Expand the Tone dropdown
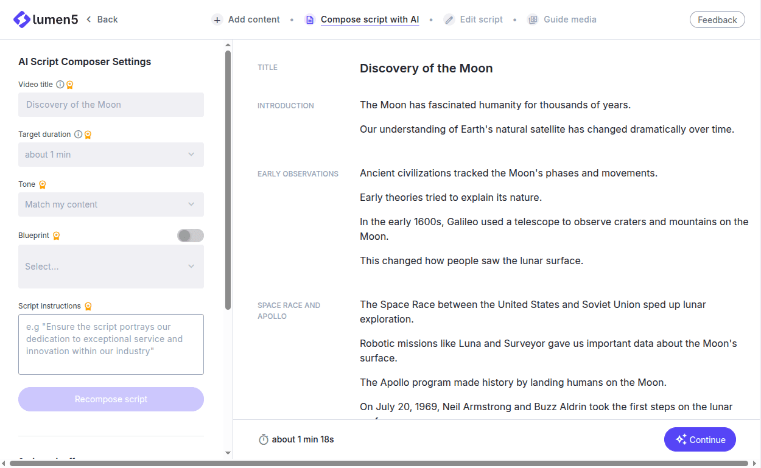 click(111, 204)
